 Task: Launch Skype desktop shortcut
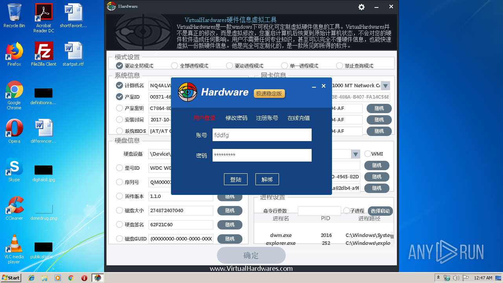pyautogui.click(x=14, y=170)
